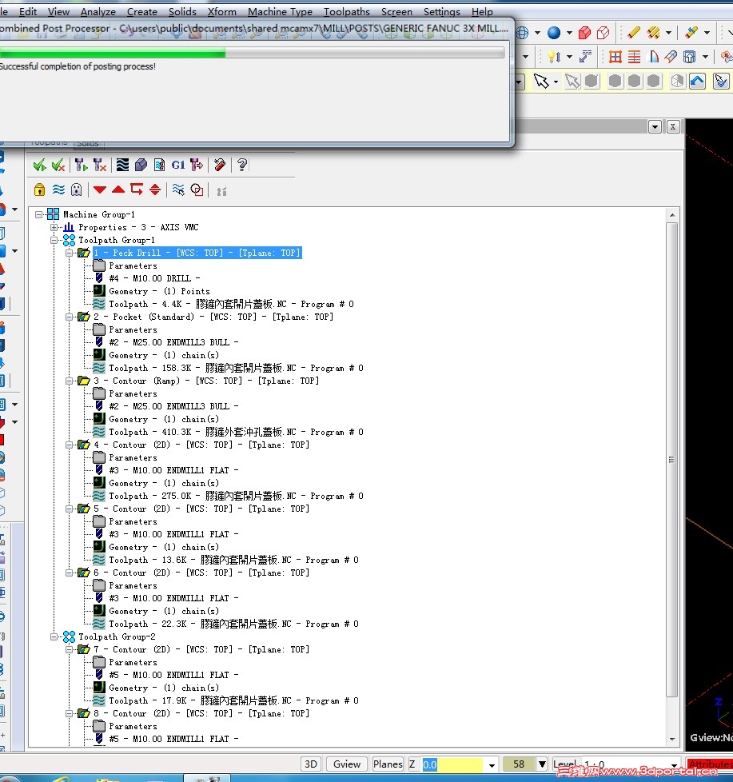Click the red shaded solid cube icon
Image resolution: width=733 pixels, height=782 pixels.
(x=584, y=33)
